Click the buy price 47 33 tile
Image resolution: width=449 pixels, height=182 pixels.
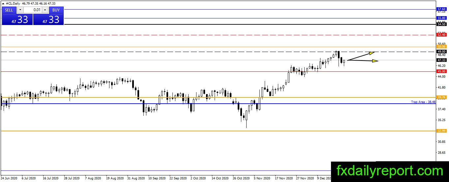coord(48,19)
